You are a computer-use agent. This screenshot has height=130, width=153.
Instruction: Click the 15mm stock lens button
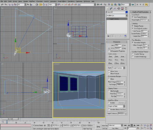110,57
